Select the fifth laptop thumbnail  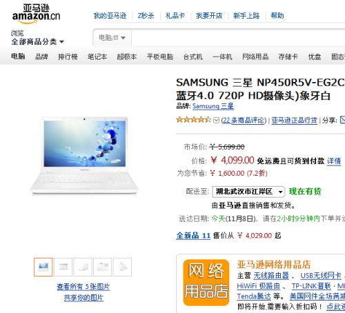point(122,267)
